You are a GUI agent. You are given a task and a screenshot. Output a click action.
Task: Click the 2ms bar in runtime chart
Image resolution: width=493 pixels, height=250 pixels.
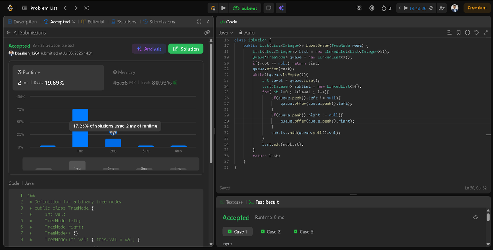(x=113, y=143)
